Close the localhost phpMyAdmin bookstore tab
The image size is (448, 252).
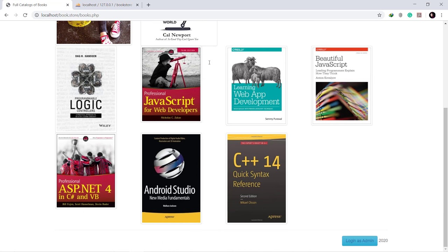(138, 5)
